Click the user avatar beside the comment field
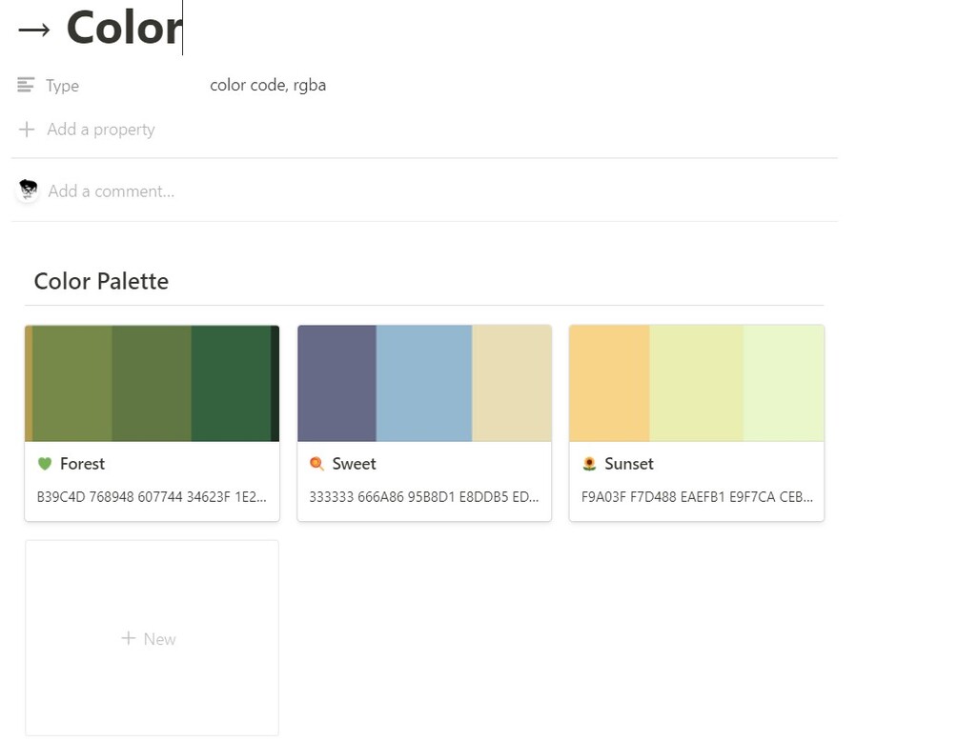The image size is (958, 741). click(x=28, y=190)
